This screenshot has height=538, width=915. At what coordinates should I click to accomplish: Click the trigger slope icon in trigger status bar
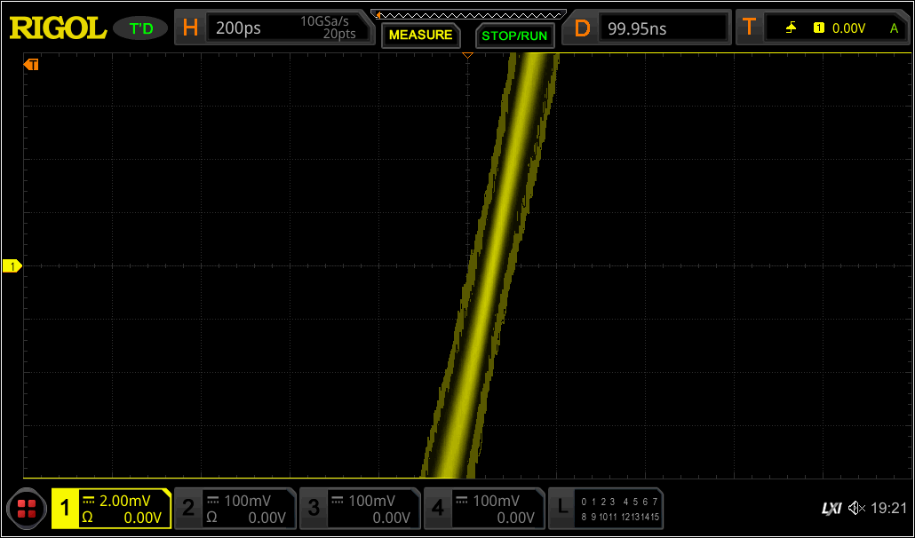coord(792,27)
